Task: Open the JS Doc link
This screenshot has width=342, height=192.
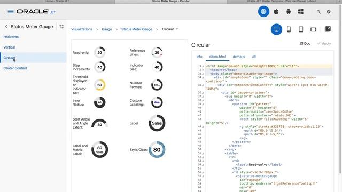Action: [305, 44]
